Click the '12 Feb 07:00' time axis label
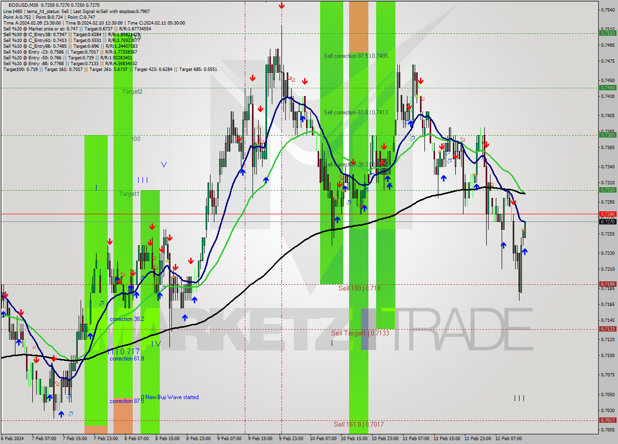Image resolution: width=618 pixels, height=444 pixels. coord(508,439)
